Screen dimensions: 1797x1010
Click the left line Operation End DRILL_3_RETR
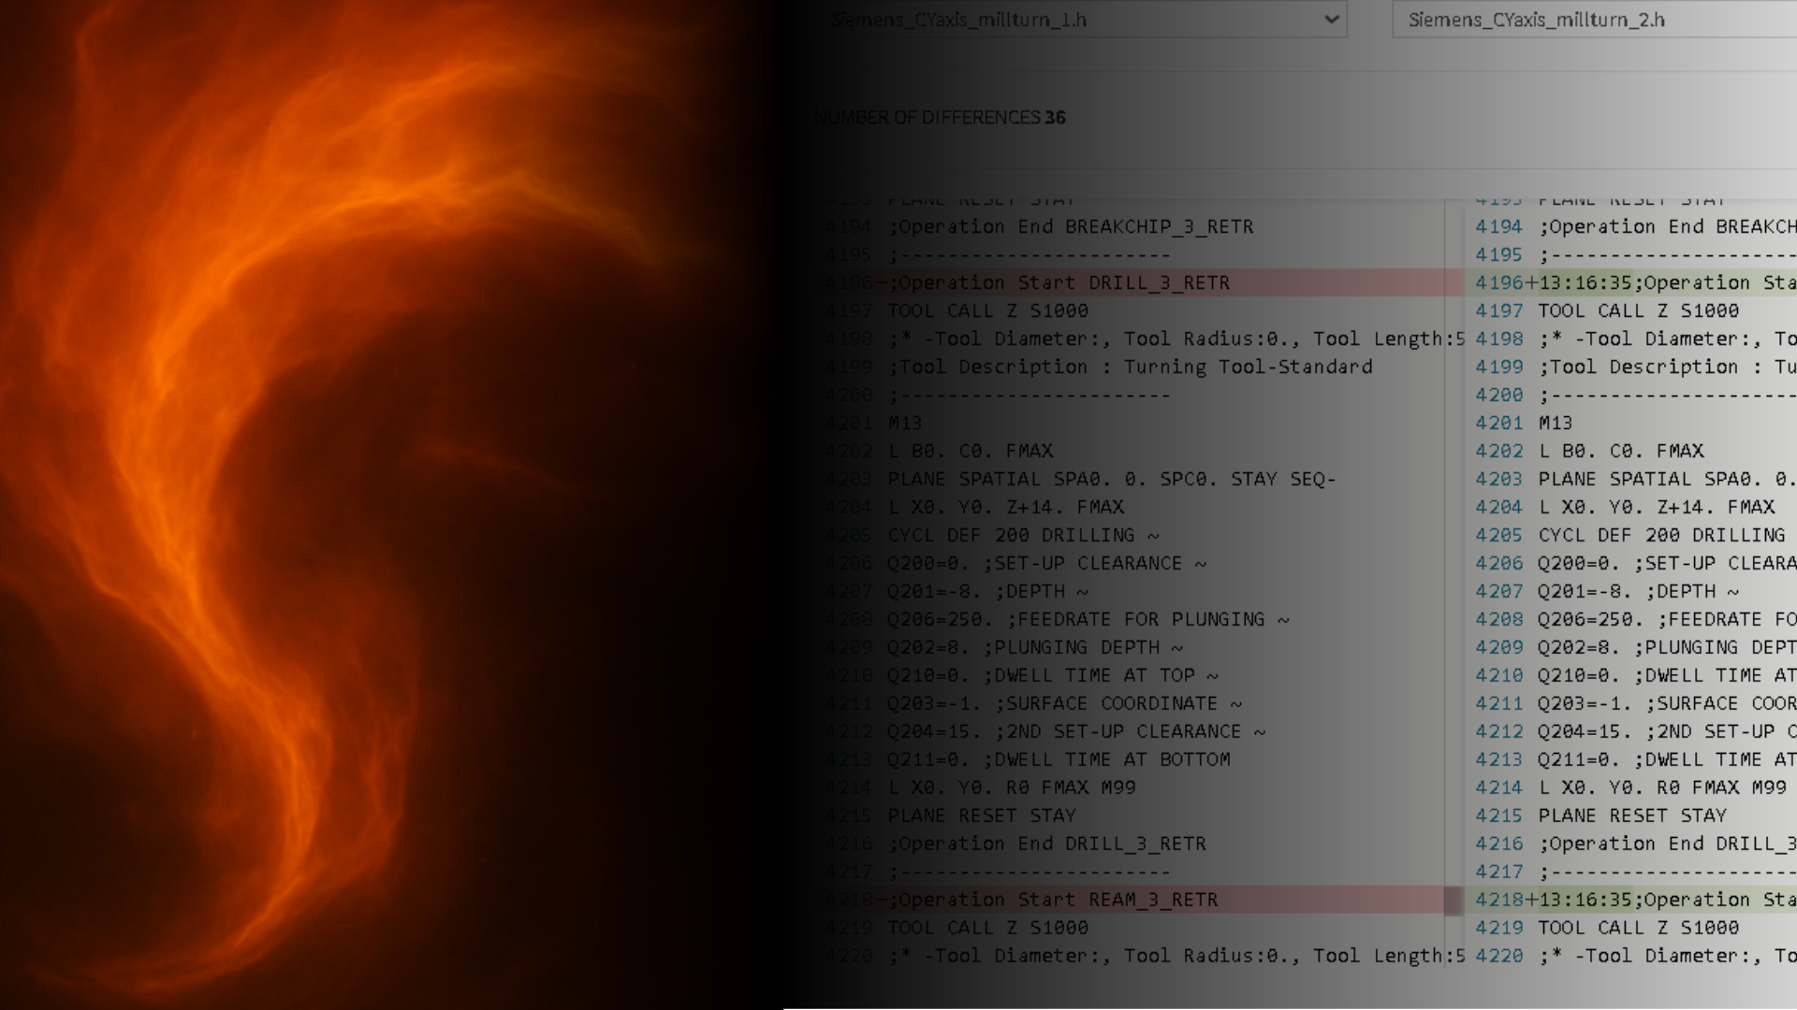click(x=1046, y=844)
